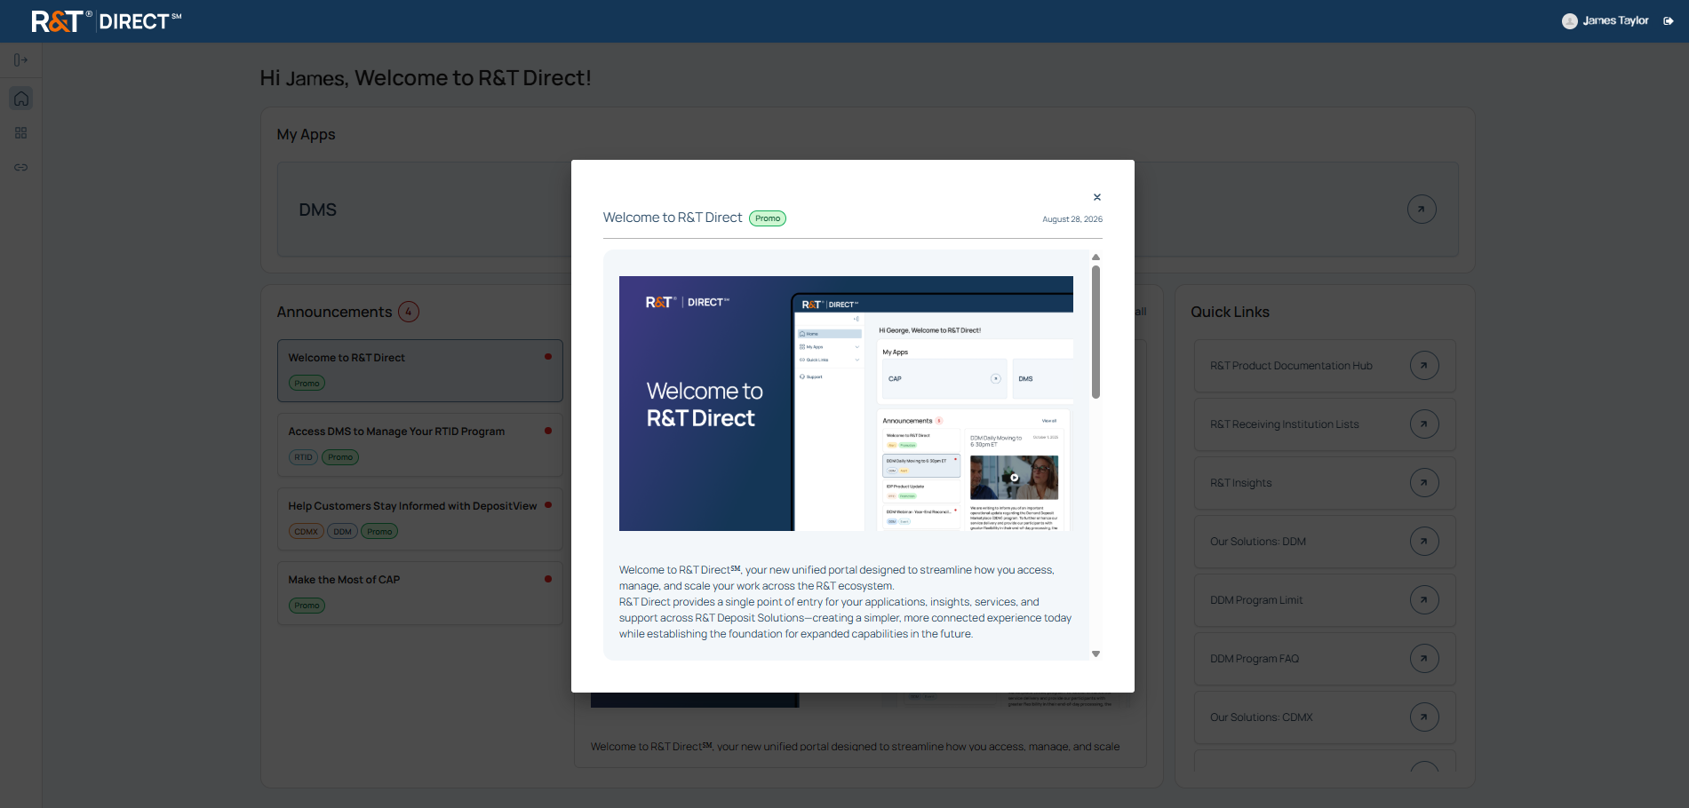Open Our Solutions: DDM arrow icon
The height and width of the screenshot is (808, 1689).
[1424, 542]
